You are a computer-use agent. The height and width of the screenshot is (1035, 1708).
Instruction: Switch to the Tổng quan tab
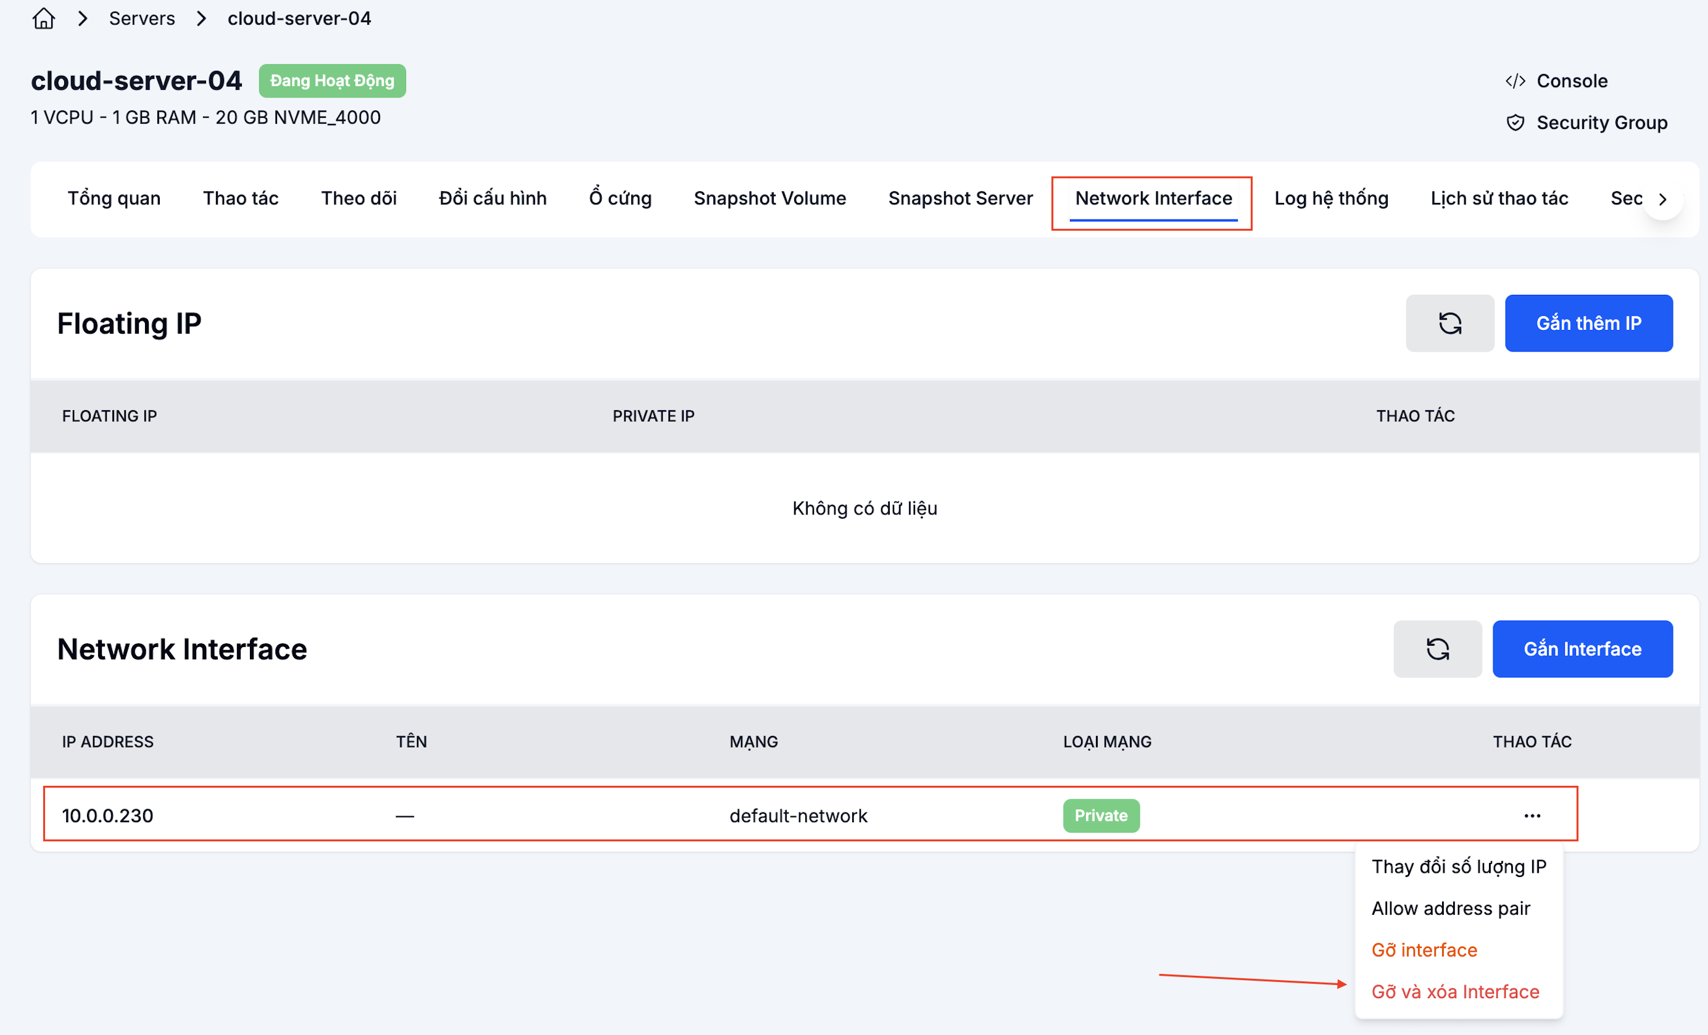click(114, 198)
